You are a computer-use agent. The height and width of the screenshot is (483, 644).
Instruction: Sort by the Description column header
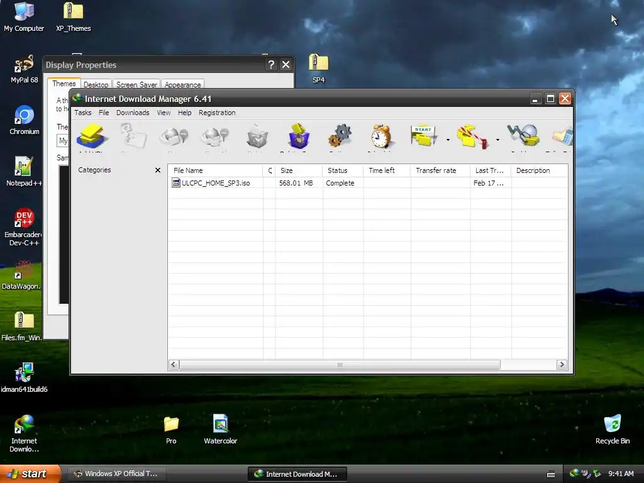[x=540, y=170]
